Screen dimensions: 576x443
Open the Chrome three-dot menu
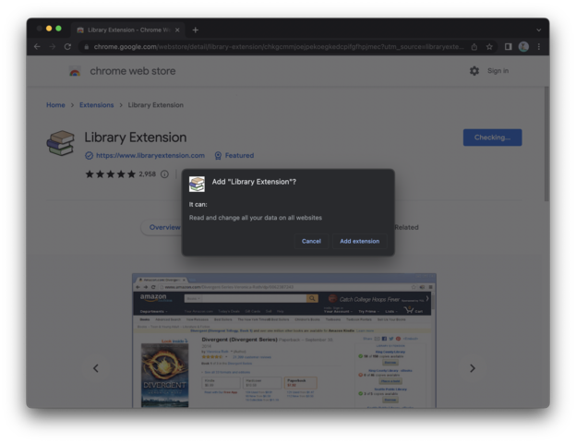539,47
